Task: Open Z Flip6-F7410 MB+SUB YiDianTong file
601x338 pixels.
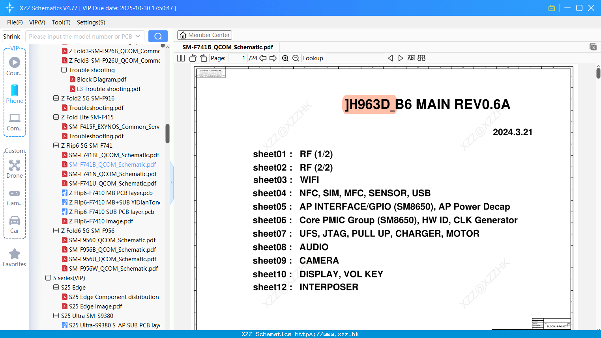Action: tap(111, 202)
